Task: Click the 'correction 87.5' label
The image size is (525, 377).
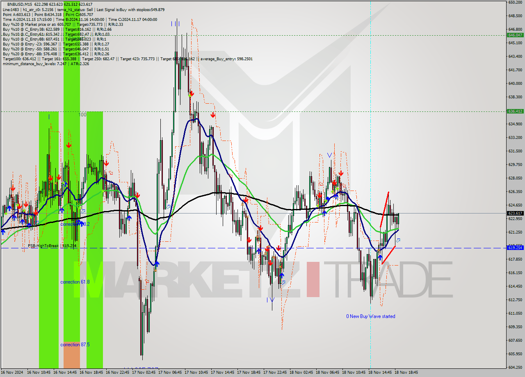Action: [75, 345]
